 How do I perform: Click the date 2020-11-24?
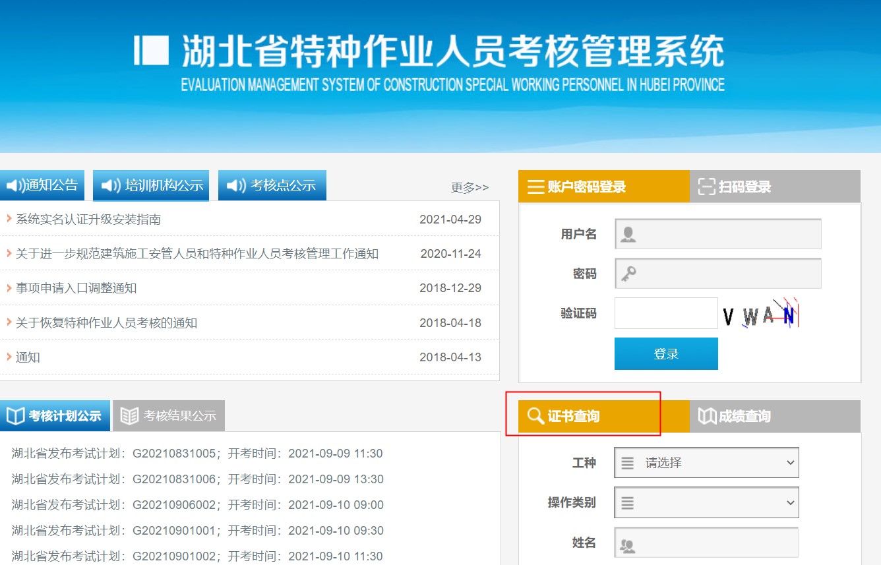[451, 254]
